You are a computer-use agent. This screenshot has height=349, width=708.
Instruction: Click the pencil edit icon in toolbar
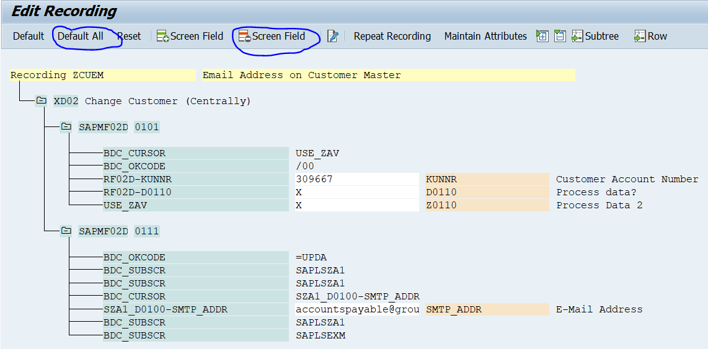click(333, 36)
